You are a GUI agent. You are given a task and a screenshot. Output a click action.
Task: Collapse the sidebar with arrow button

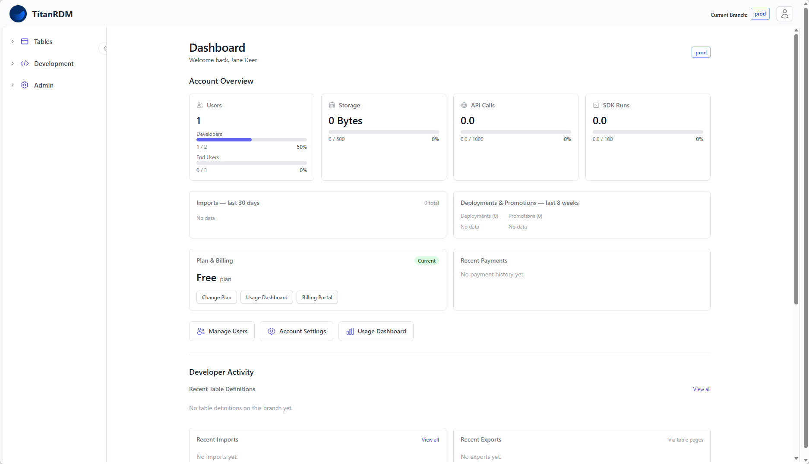coord(104,48)
